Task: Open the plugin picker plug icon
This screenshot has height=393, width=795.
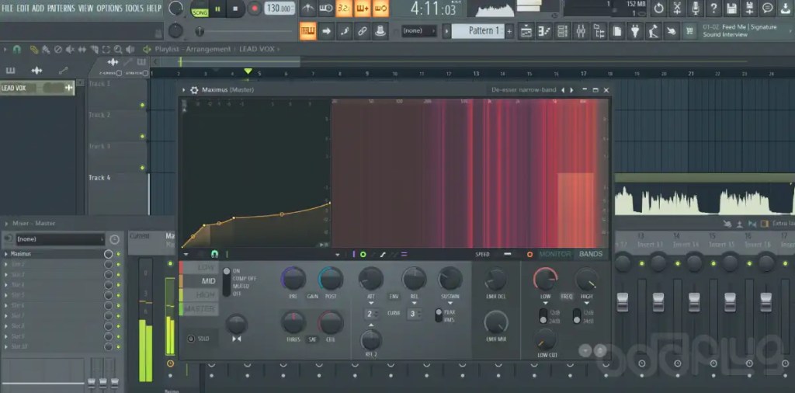Action: click(635, 31)
